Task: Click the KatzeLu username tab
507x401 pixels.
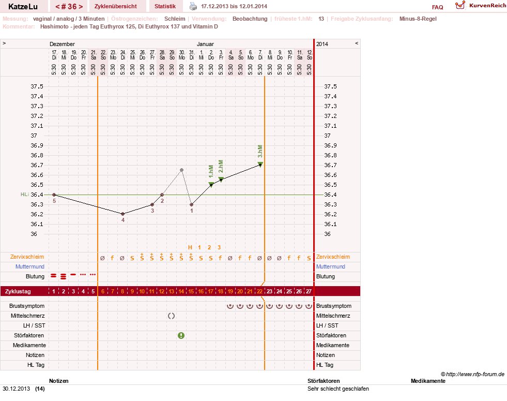Action: click(x=23, y=7)
